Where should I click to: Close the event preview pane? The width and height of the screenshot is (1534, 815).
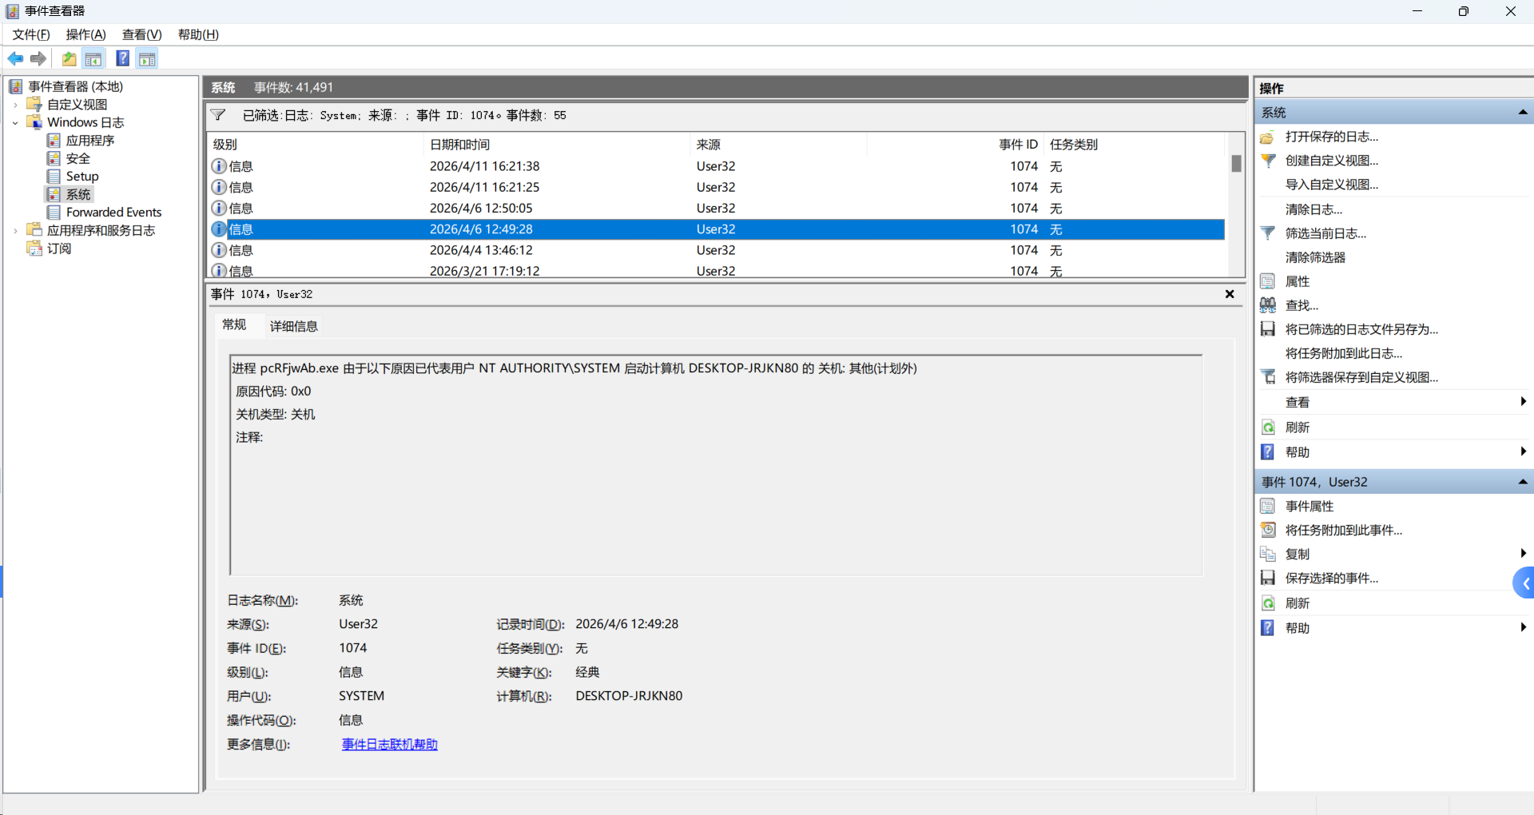1230,294
